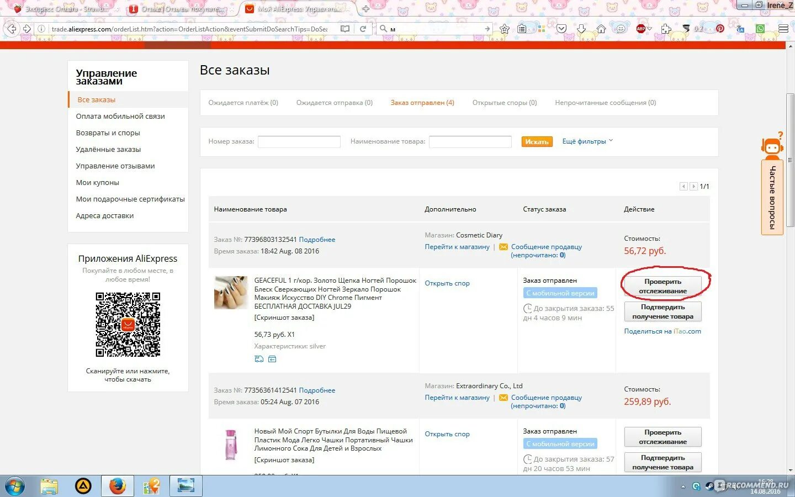The height and width of the screenshot is (497, 795).
Task: Open the Adblock Plus toolbar icon
Action: click(x=640, y=29)
